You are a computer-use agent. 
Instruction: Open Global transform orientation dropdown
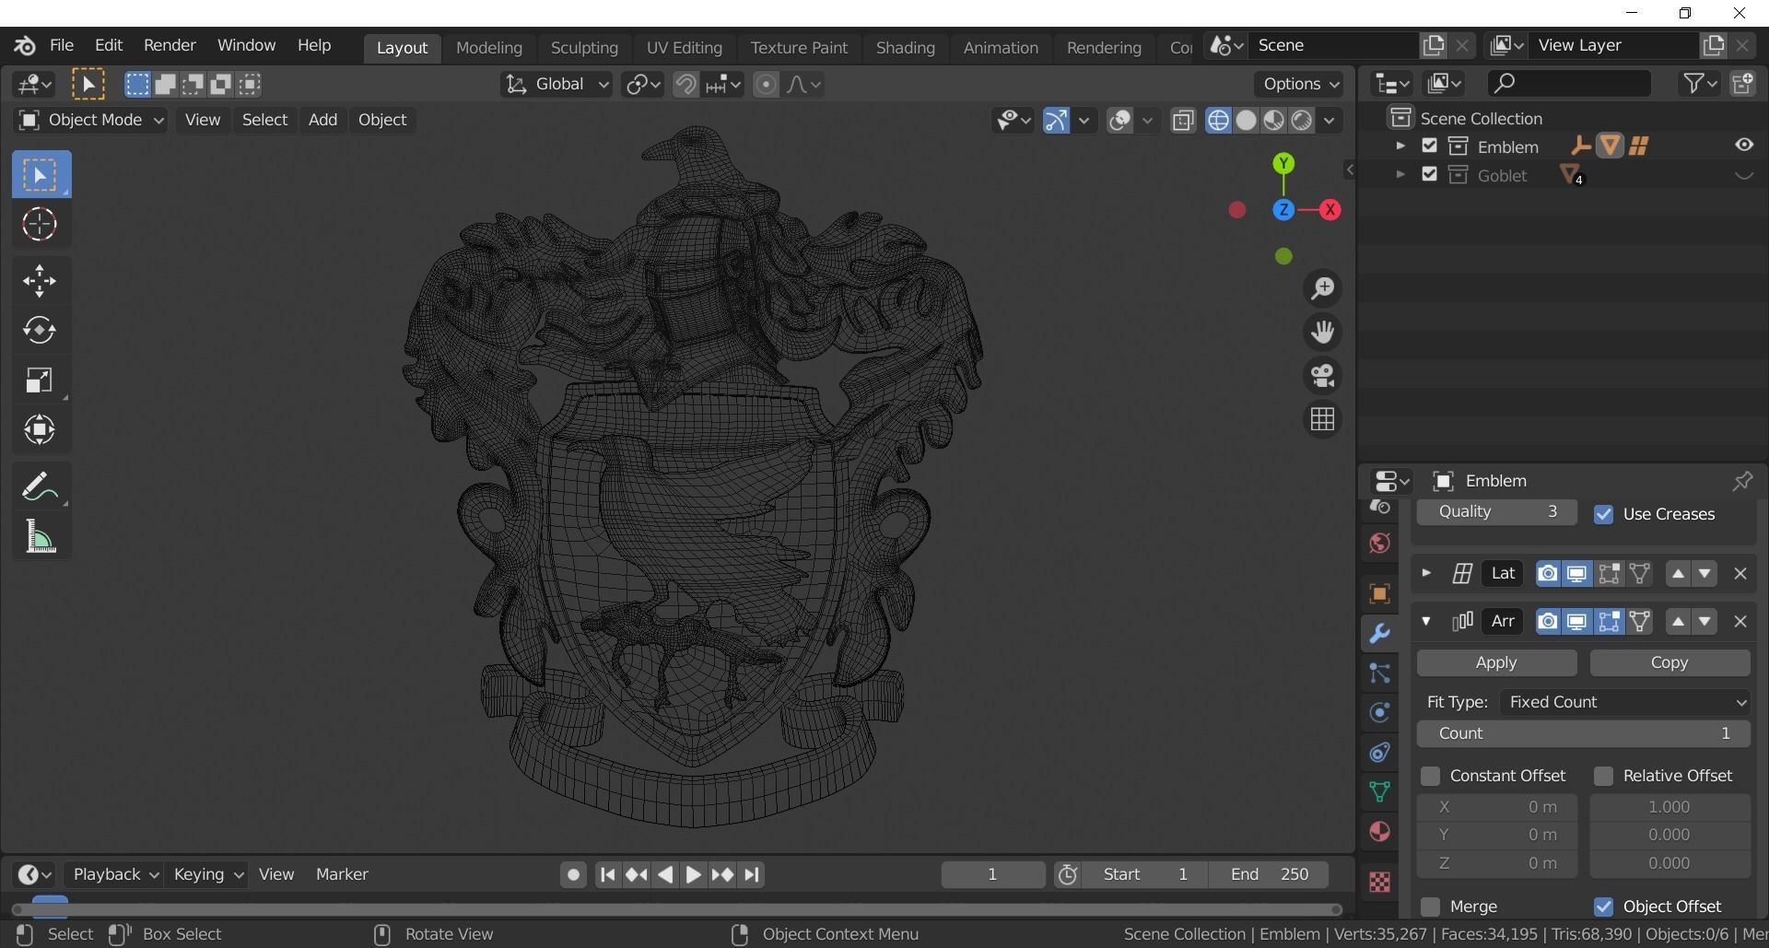pyautogui.click(x=556, y=85)
